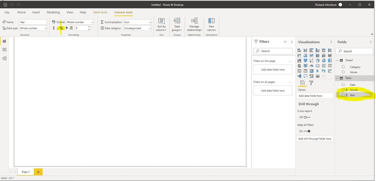
Task: Add a new page with plus button
Action: click(x=38, y=172)
